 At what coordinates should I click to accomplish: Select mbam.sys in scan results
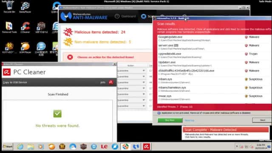214,81
